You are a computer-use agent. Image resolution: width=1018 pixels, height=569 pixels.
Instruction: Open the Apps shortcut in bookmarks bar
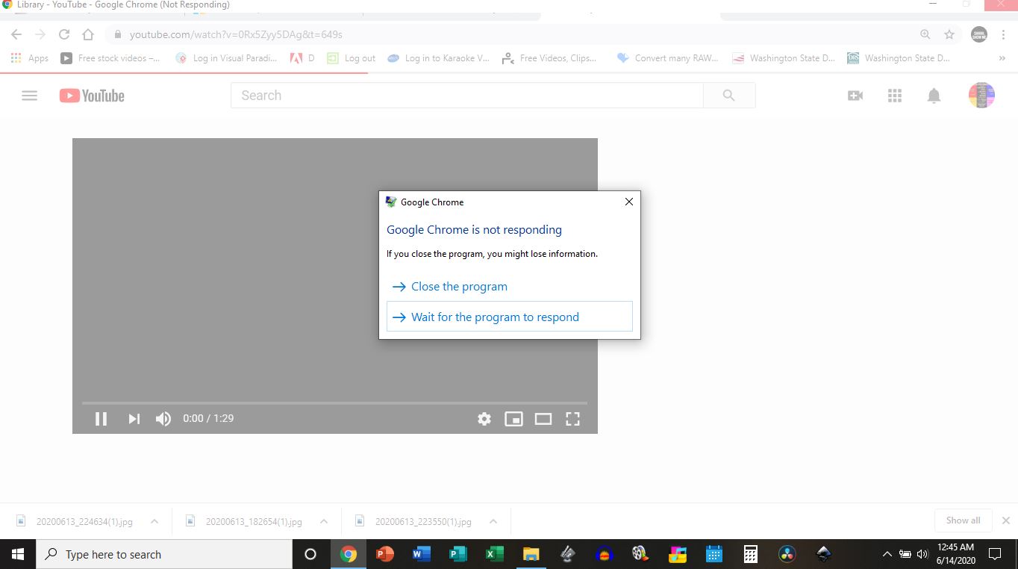coord(30,57)
